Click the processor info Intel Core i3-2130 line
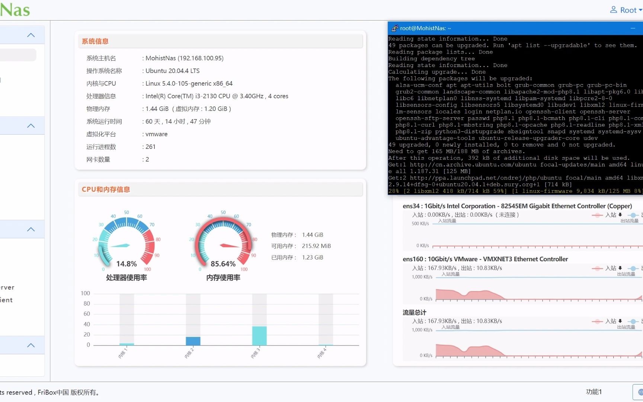The image size is (643, 402). point(217,96)
